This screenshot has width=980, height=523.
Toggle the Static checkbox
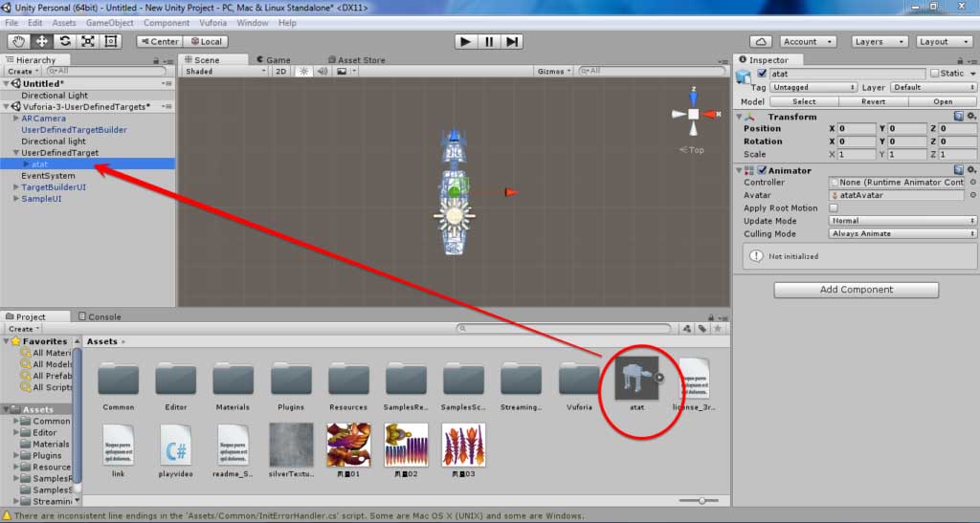coord(934,74)
